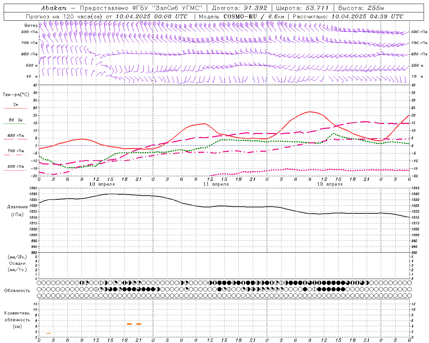
Task: Click the Высота: 255м header field
Action: coord(361,8)
